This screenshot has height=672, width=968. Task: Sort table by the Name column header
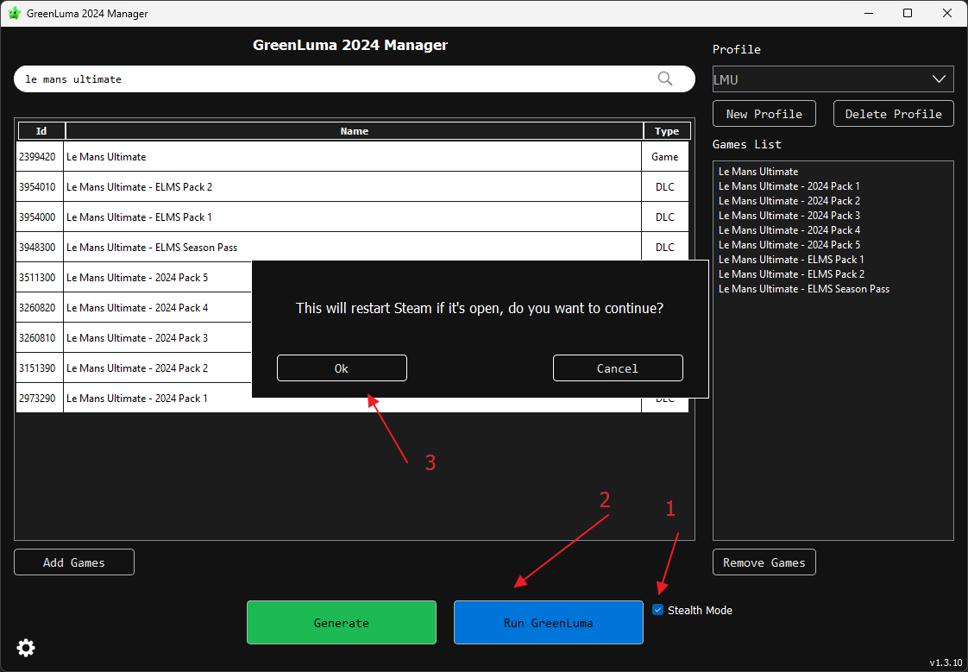[354, 131]
